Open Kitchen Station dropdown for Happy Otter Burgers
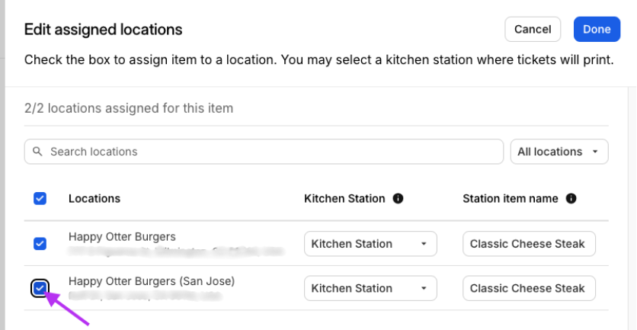 (370, 244)
